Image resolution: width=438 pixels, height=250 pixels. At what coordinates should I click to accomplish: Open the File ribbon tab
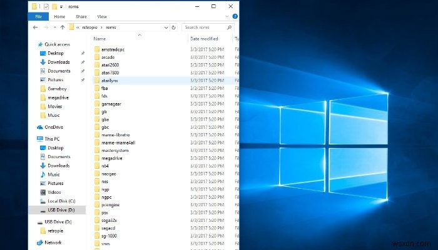(39, 17)
